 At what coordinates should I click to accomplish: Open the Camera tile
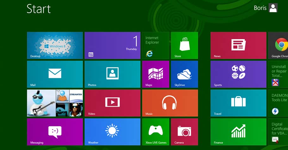[184, 132]
